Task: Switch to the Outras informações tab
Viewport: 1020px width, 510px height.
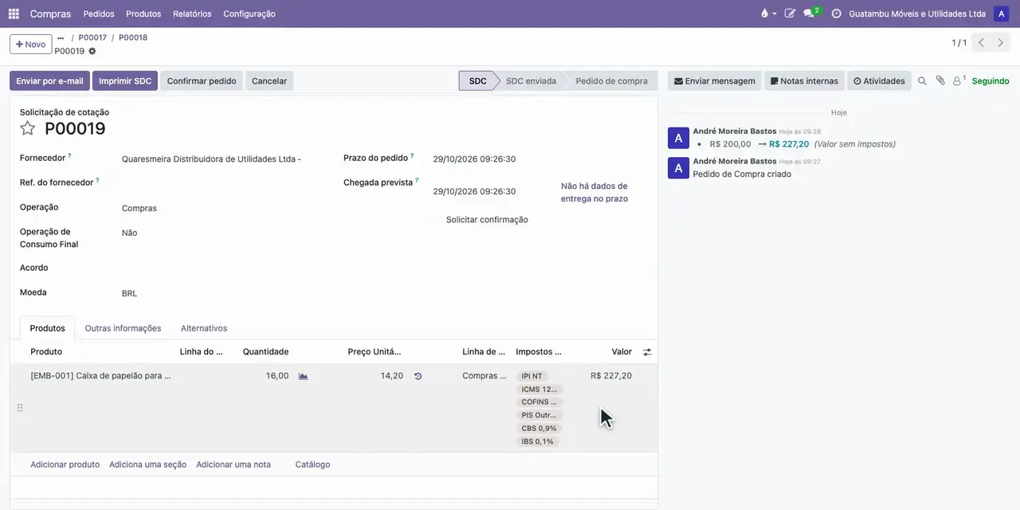Action: click(x=123, y=328)
